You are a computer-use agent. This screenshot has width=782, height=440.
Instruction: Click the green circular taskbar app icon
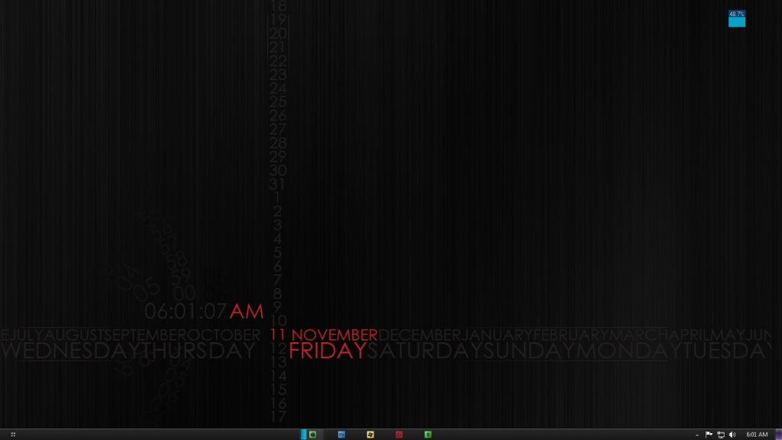pyautogui.click(x=312, y=434)
